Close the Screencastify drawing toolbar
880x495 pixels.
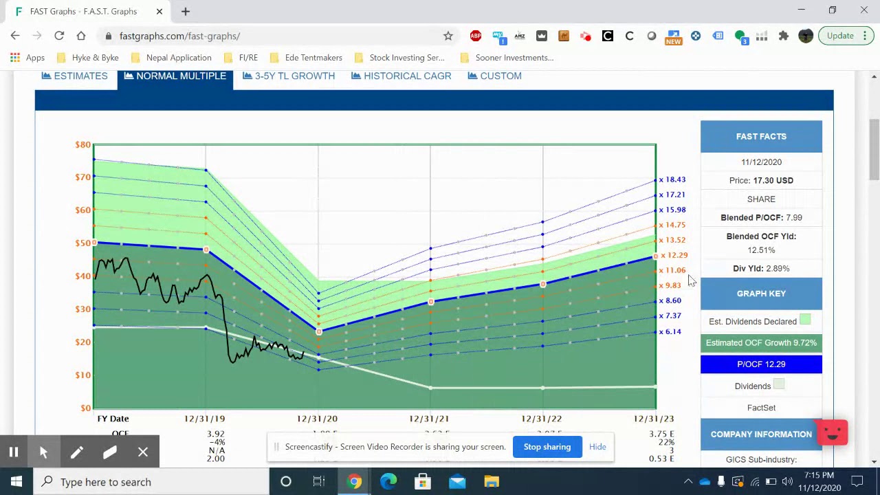143,452
